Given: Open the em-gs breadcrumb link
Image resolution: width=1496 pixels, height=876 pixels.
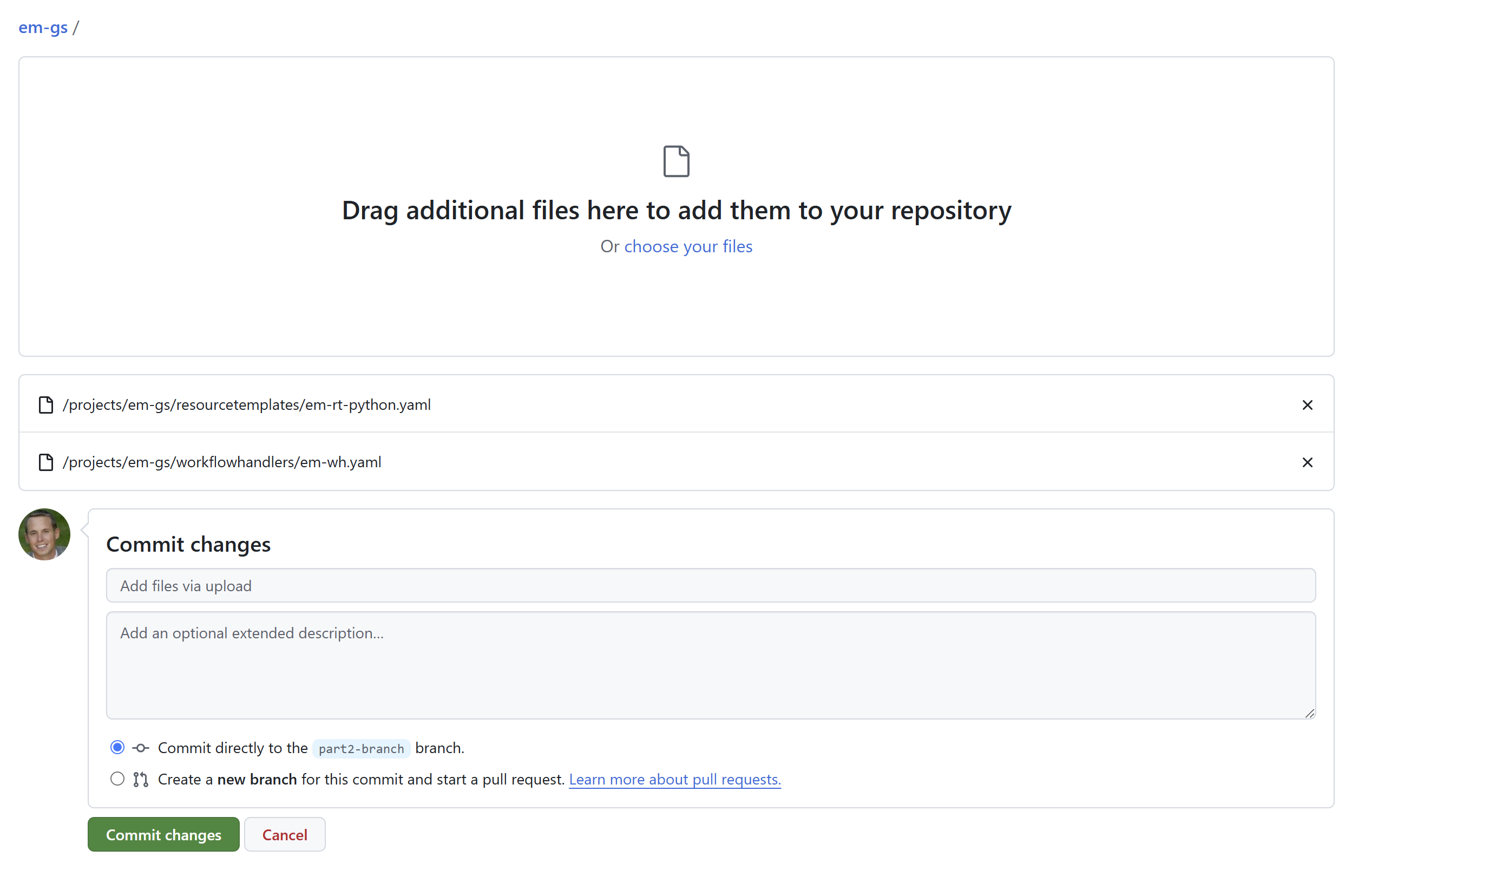Looking at the screenshot, I should 43,27.
